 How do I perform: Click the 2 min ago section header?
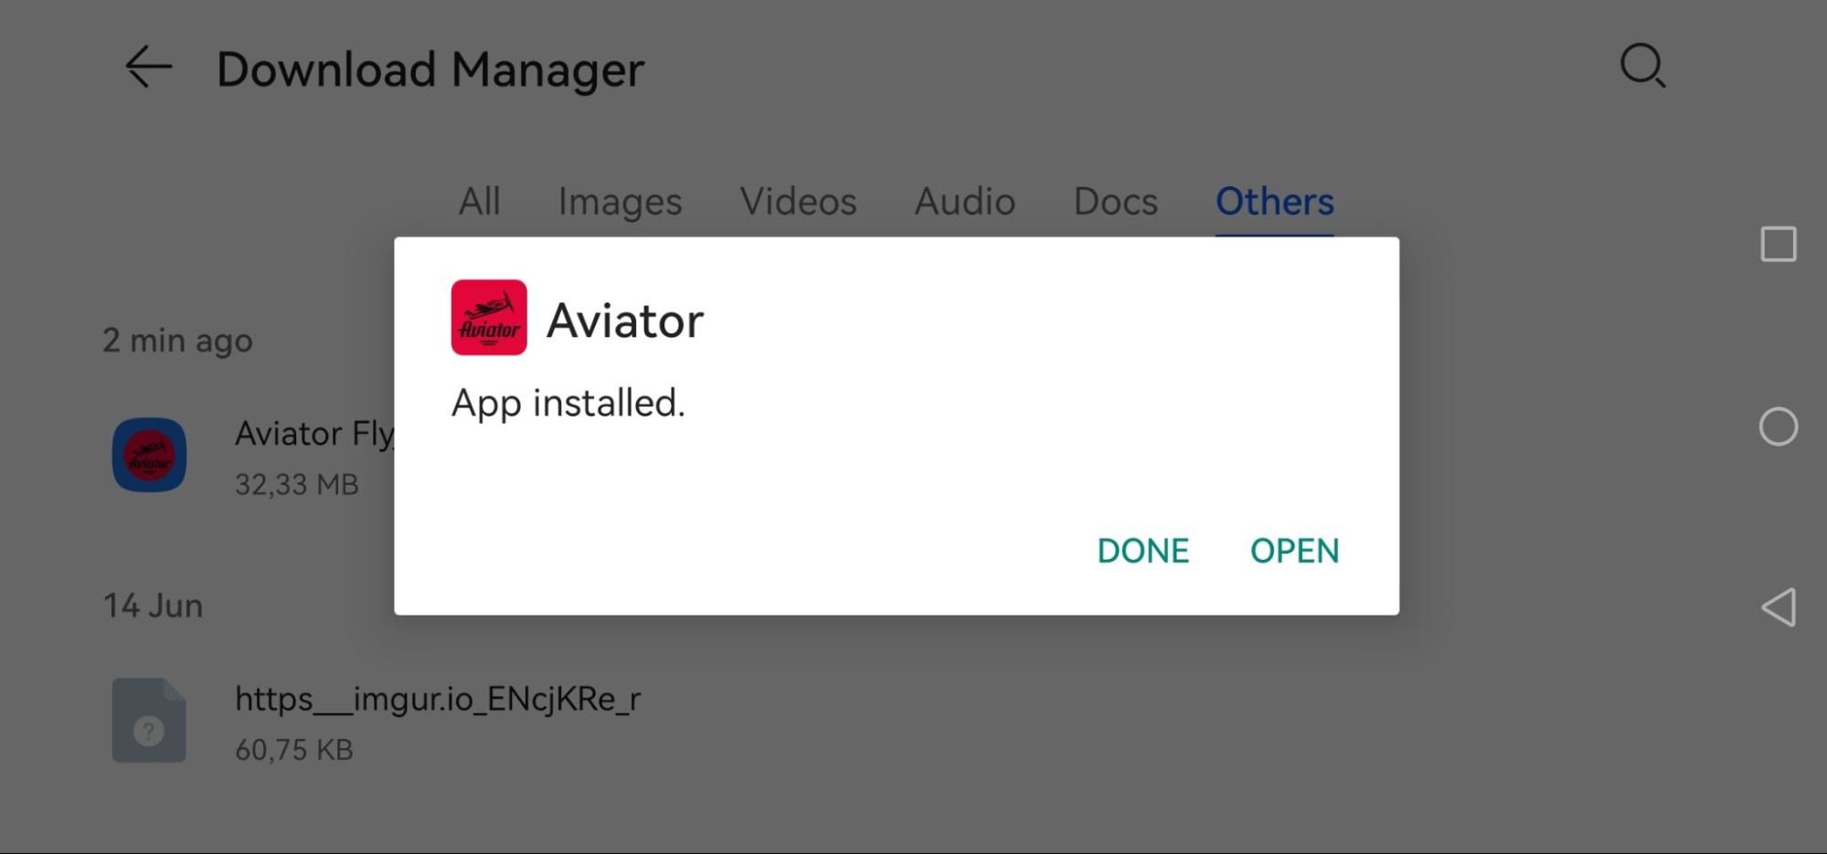coord(177,339)
